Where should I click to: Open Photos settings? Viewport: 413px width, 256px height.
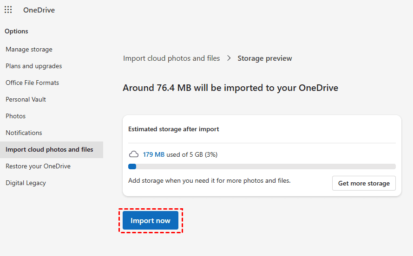[15, 116]
